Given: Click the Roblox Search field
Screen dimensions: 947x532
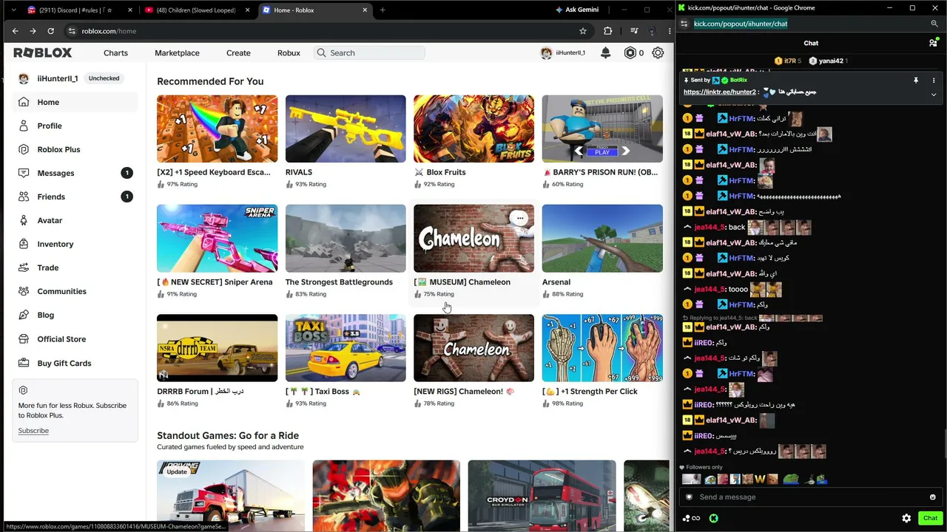Looking at the screenshot, I should [369, 52].
